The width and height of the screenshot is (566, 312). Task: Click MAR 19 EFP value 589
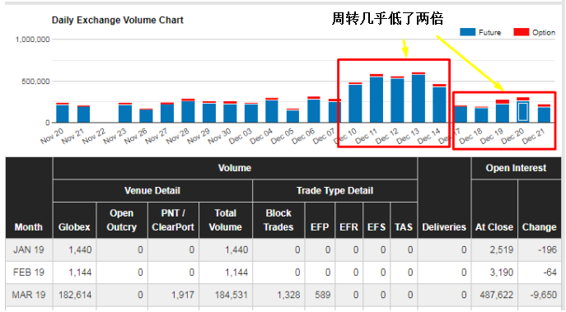coord(322,295)
